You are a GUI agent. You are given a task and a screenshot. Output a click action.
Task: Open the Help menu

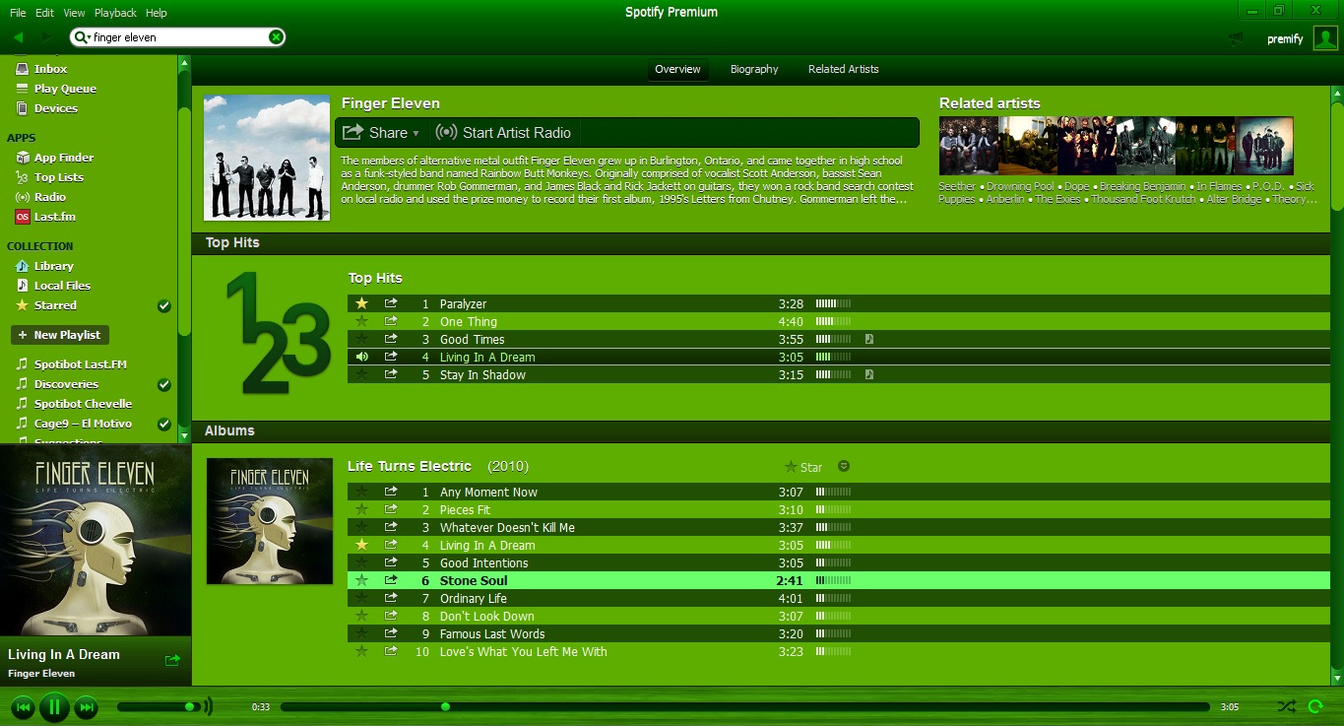(157, 13)
